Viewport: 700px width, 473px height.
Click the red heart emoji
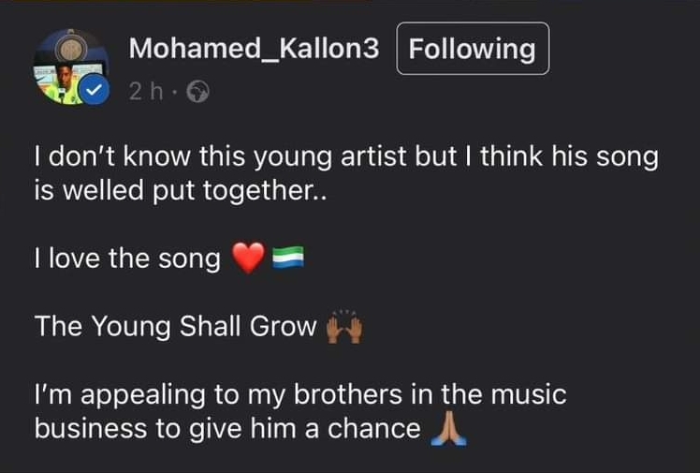(247, 259)
